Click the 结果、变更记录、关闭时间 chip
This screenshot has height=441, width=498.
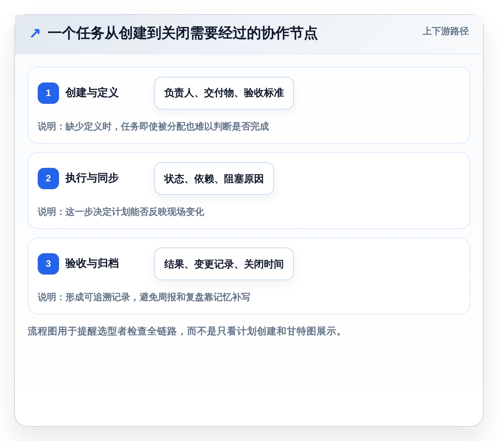click(x=224, y=264)
